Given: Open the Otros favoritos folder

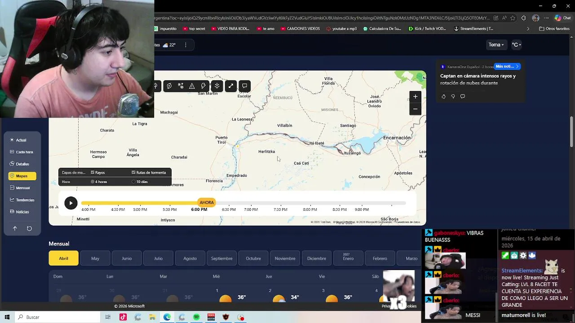Looking at the screenshot, I should pyautogui.click(x=554, y=29).
